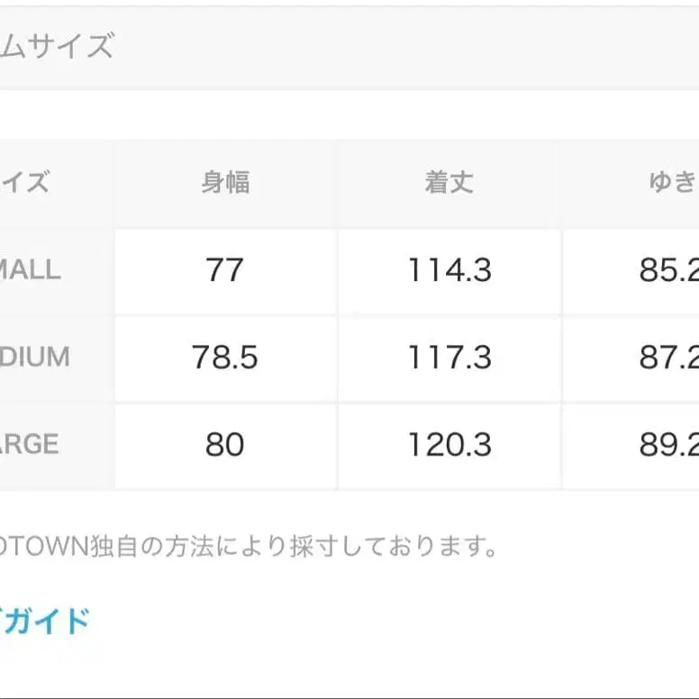Select the 身幅 column header
The width and height of the screenshot is (699, 699).
pyautogui.click(x=225, y=183)
